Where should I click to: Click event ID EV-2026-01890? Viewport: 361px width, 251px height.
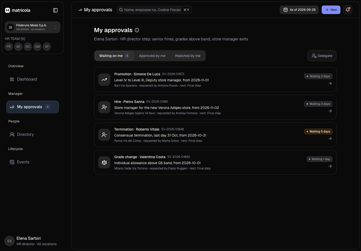pos(179,157)
